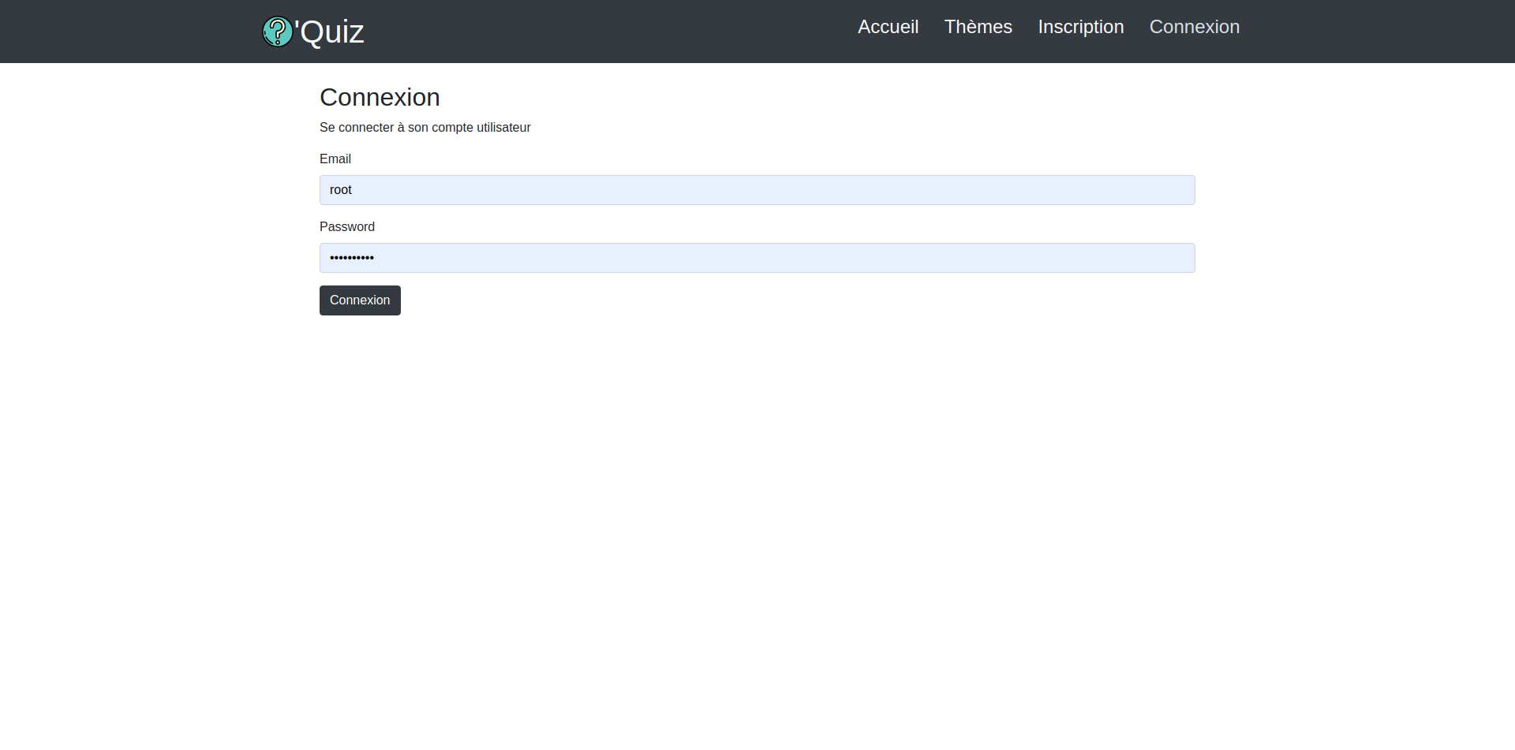The image size is (1515, 750).
Task: Click the Email field label
Action: [335, 159]
